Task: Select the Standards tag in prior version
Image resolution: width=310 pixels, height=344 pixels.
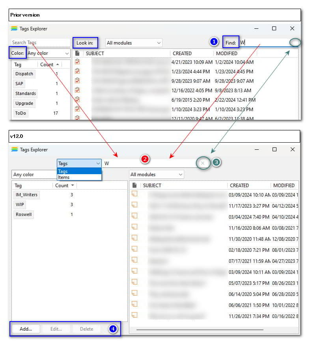Action: click(x=26, y=93)
